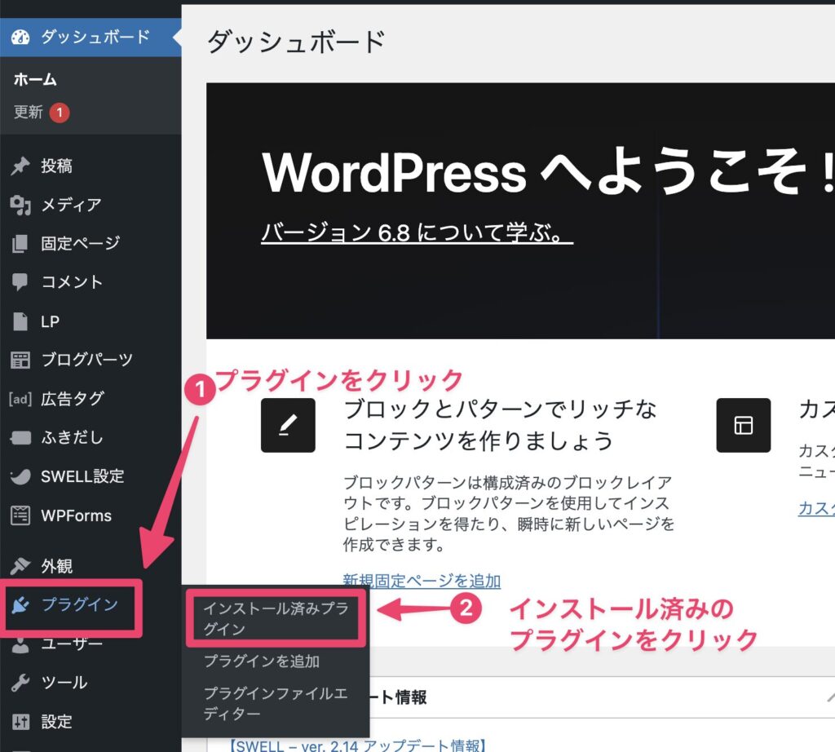Click the plug icon beside プラグイン
Image resolution: width=835 pixels, height=752 pixels.
20,605
